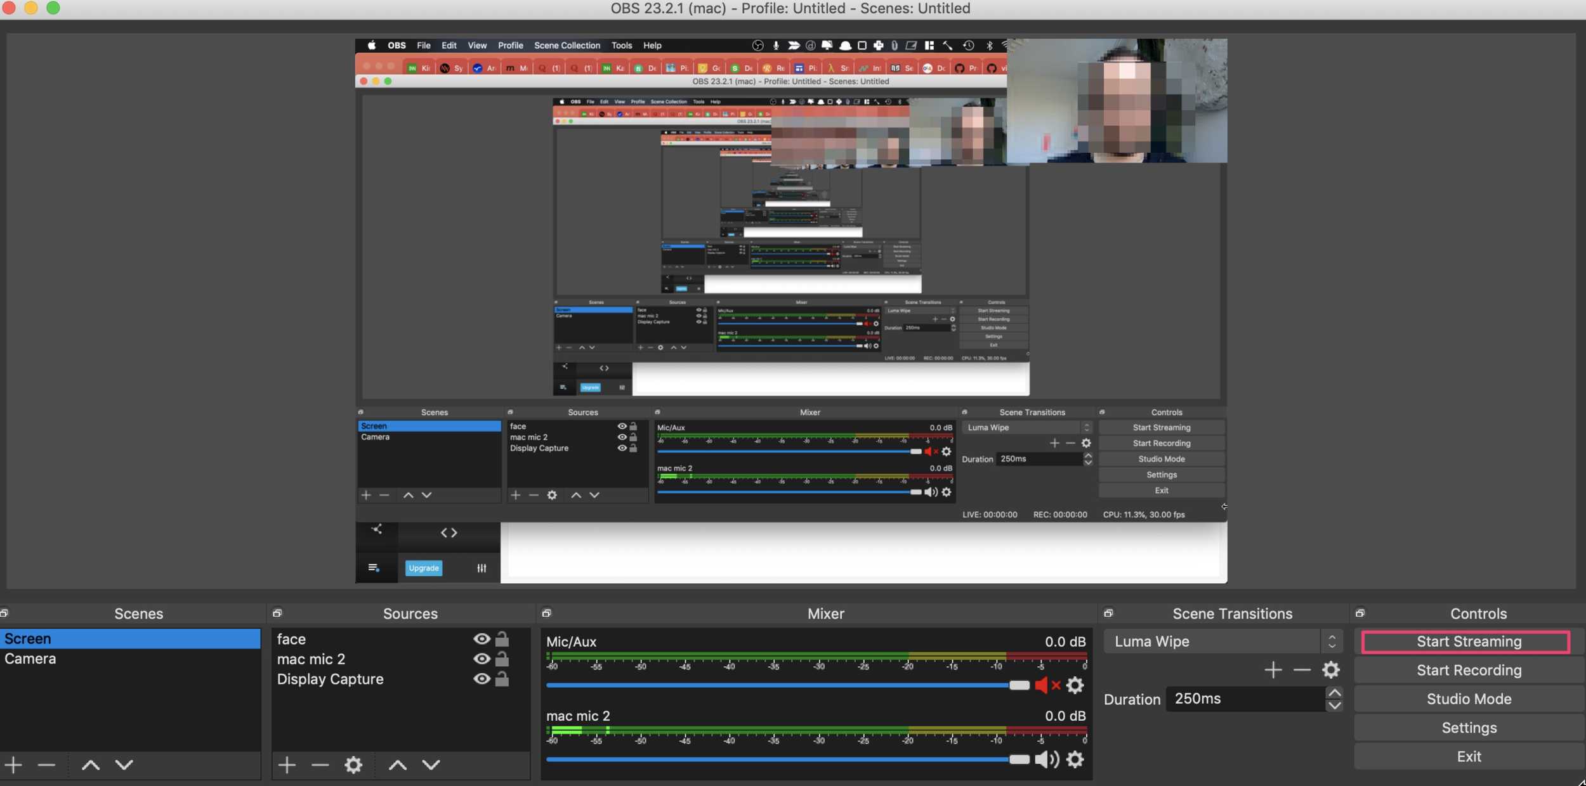The height and width of the screenshot is (786, 1586).
Task: Hide the face source with eye icon
Action: (x=482, y=639)
